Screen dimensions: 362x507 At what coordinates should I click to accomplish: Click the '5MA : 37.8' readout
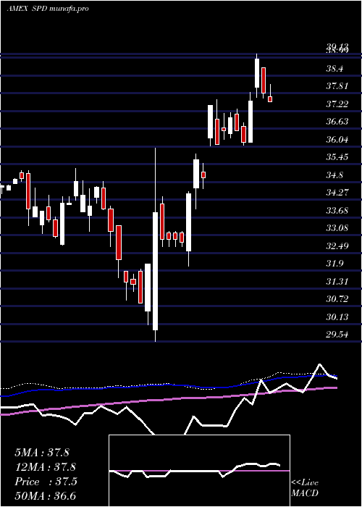point(42,453)
